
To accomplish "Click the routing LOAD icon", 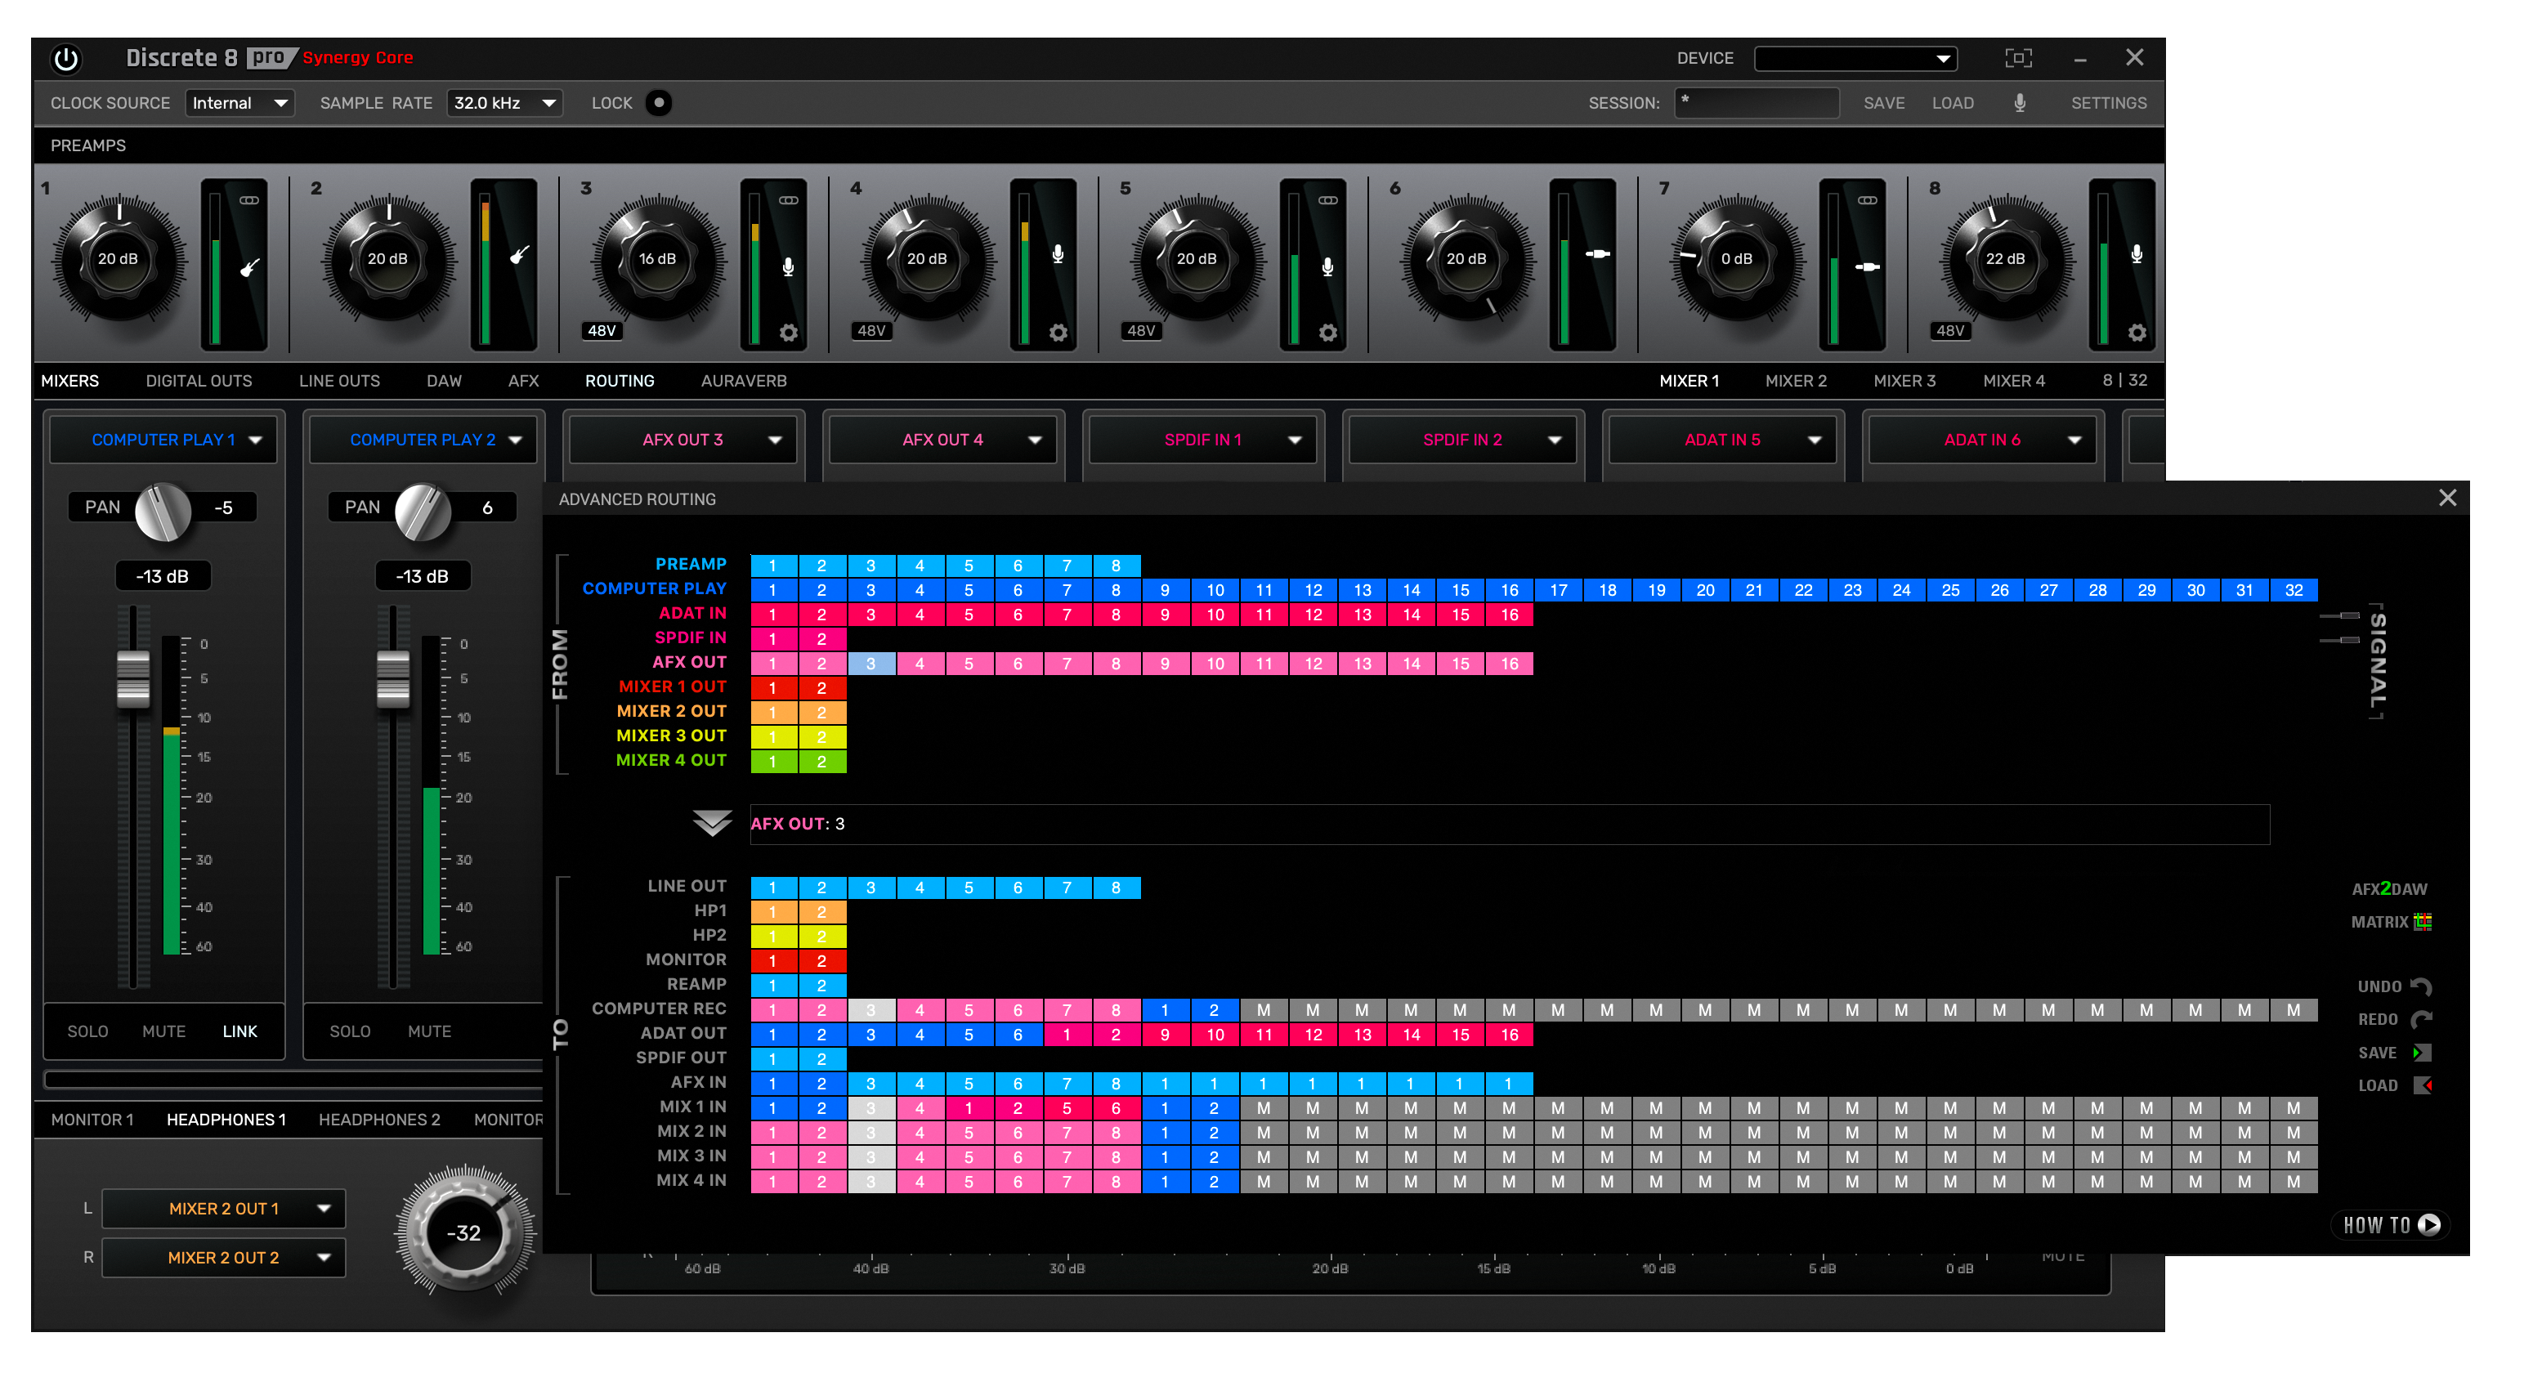I will (x=2422, y=1085).
